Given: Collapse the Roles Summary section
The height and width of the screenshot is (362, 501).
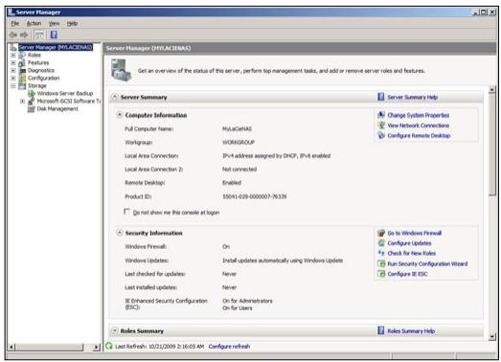Looking at the screenshot, I should pyautogui.click(x=115, y=330).
